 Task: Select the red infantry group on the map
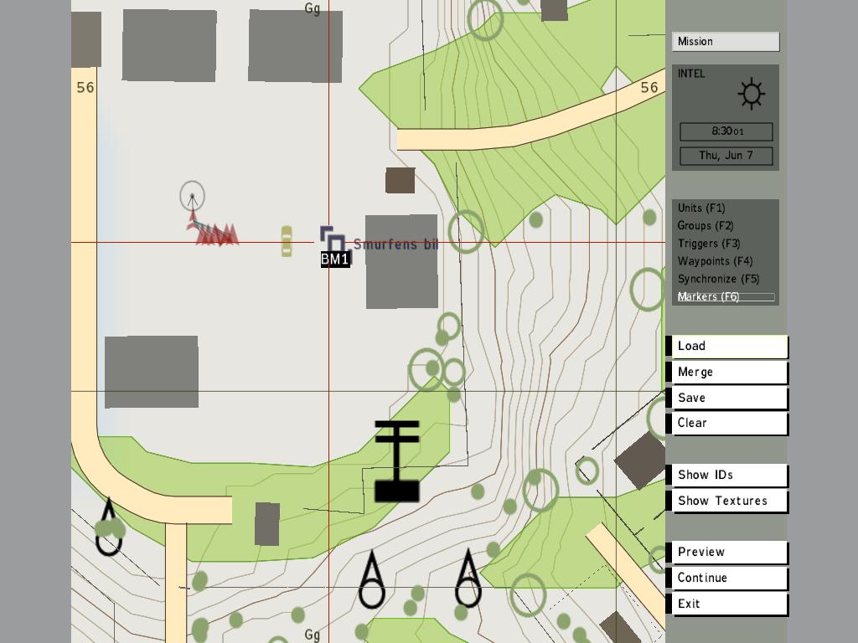[x=217, y=234]
